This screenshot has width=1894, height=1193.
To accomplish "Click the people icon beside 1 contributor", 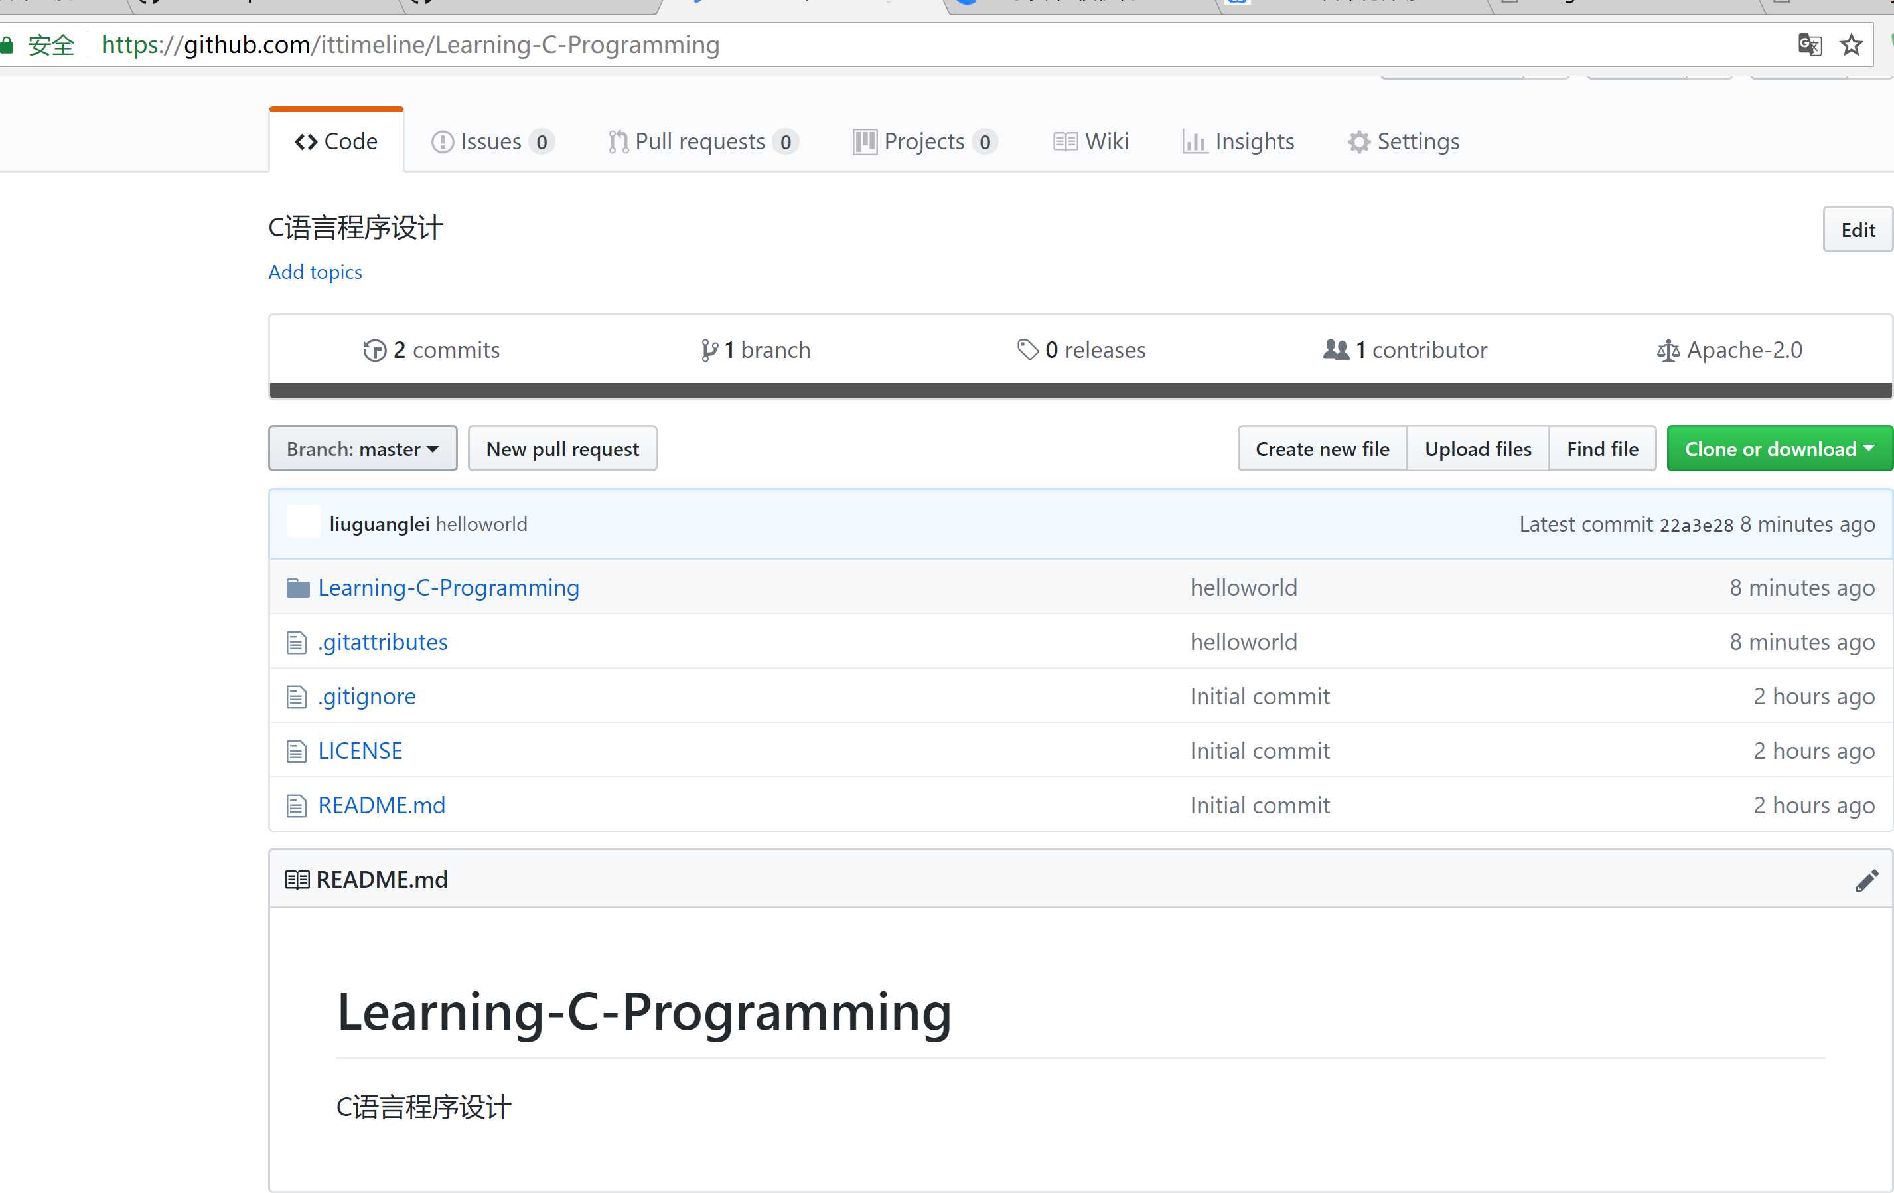I will point(1335,349).
